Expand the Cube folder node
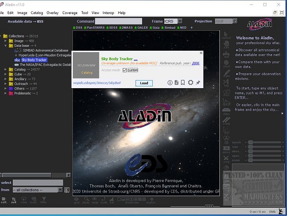Screen dimensions: 287x216 pyautogui.click(x=5, y=74)
